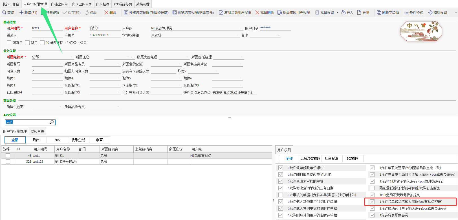Image resolution: width=458 pixels, height=220 pixels.
Task: Expand the 批量设置 dropdown arrow
Action: pyautogui.click(x=338, y=12)
